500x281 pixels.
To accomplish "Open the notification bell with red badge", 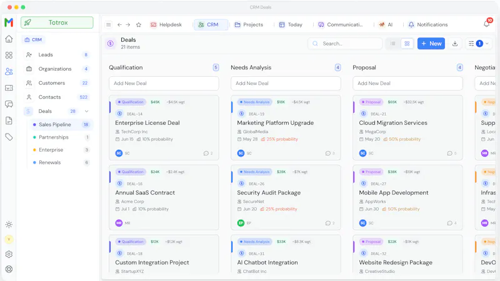I will [487, 23].
